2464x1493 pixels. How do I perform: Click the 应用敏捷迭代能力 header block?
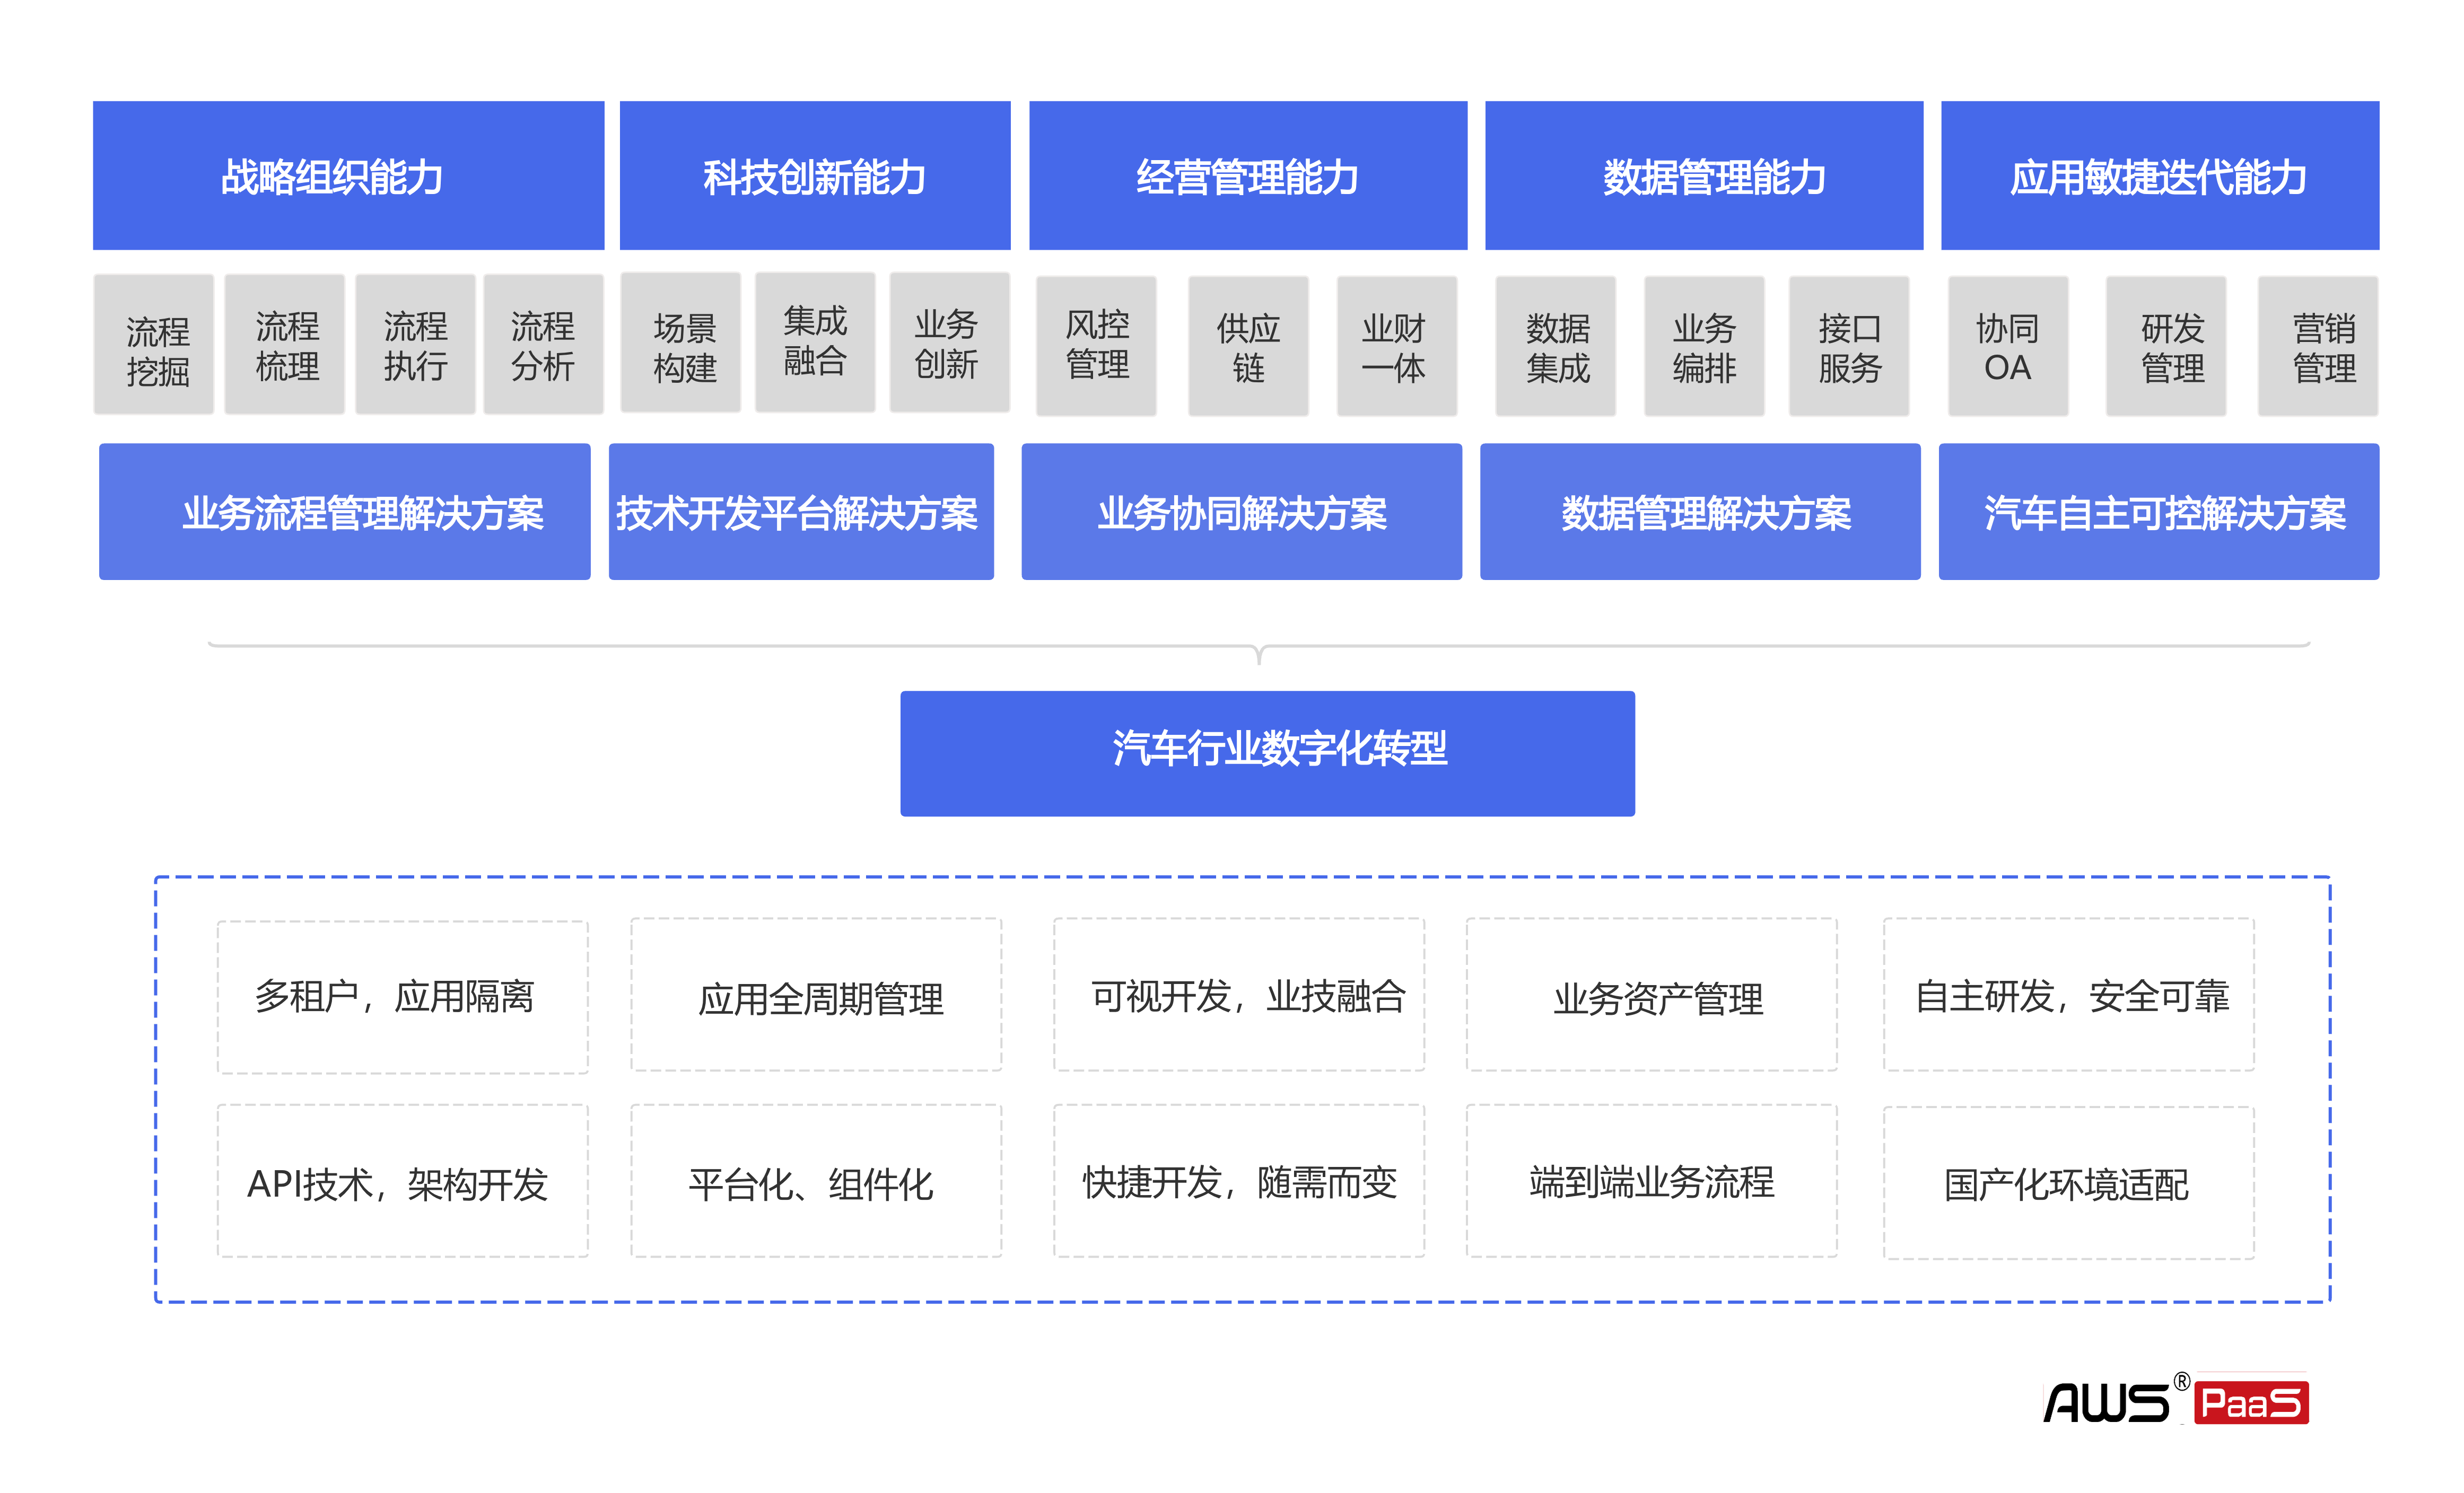pos(2160,175)
